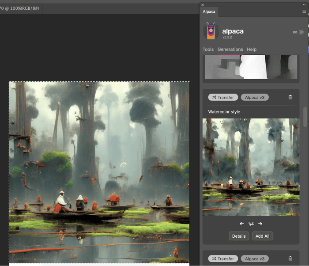This screenshot has height=266, width=309.
Task: Click the Generations panel vertical scrollbar
Action: pos(305,116)
